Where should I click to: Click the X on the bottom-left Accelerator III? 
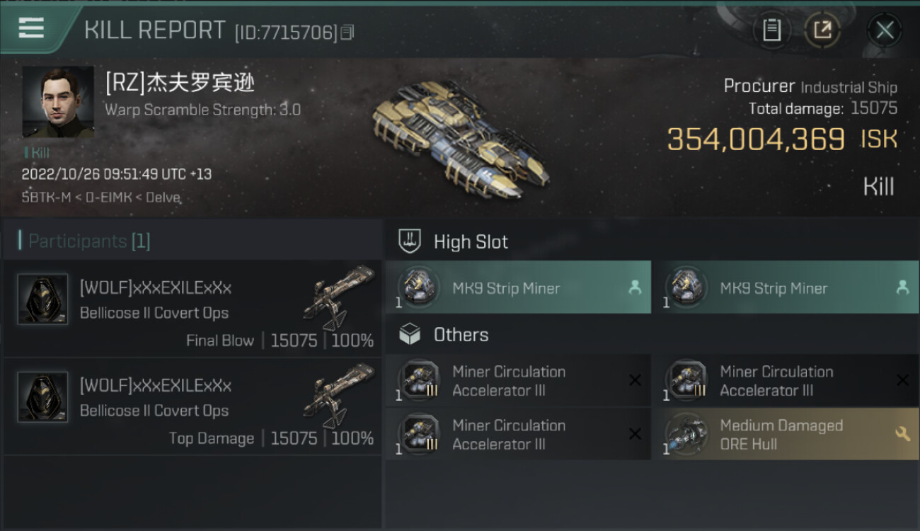tap(635, 434)
